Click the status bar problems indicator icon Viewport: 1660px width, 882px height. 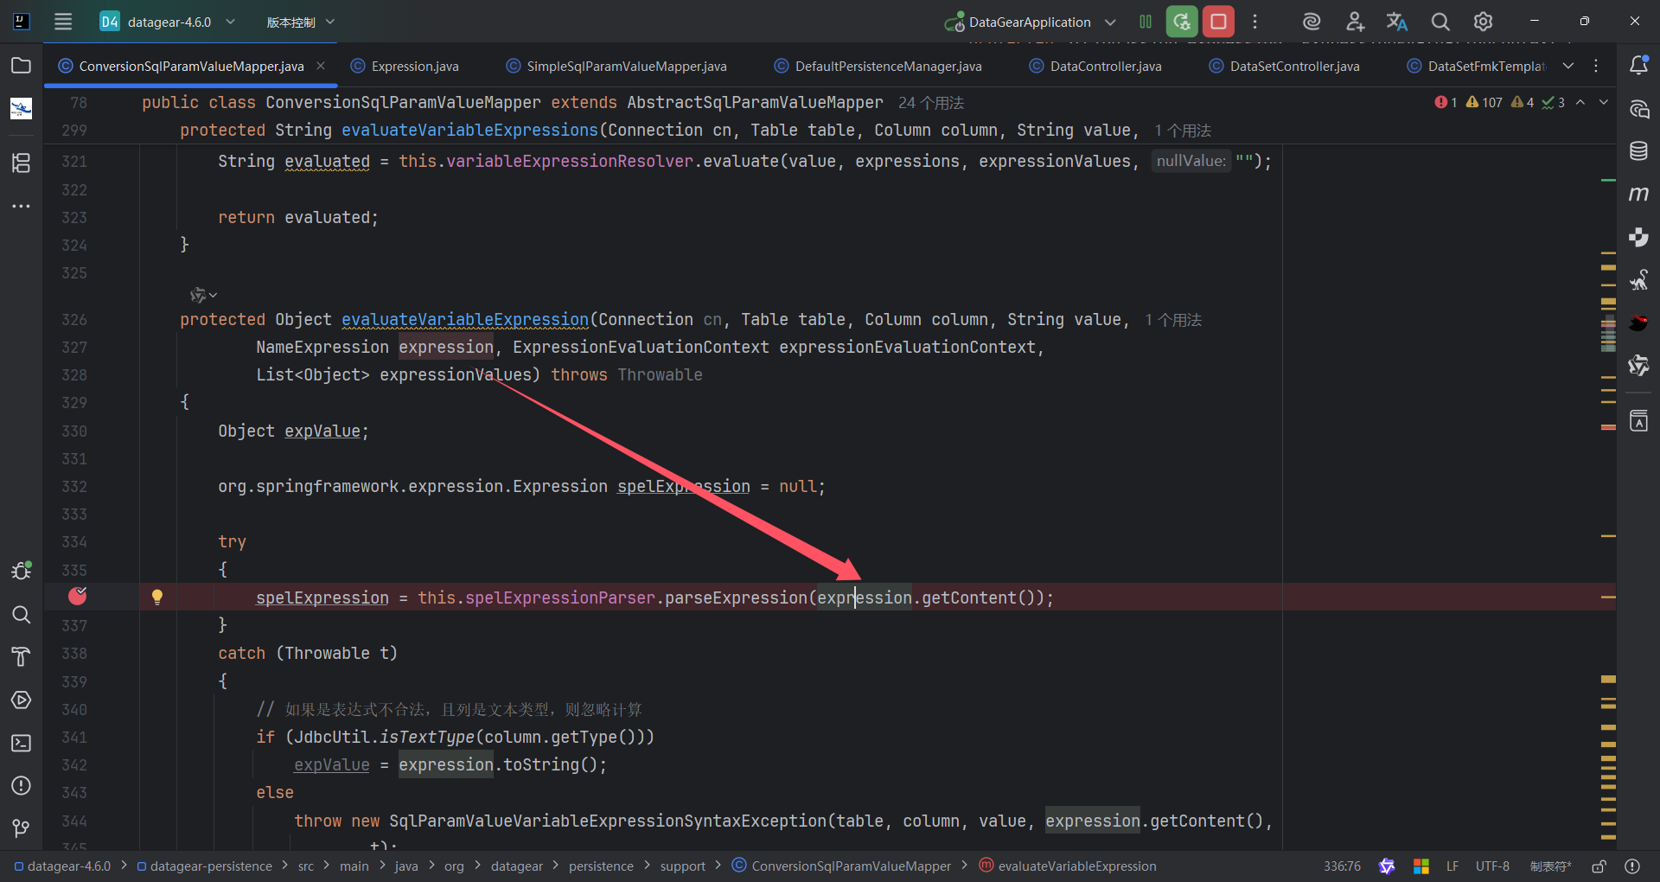pyautogui.click(x=1632, y=866)
